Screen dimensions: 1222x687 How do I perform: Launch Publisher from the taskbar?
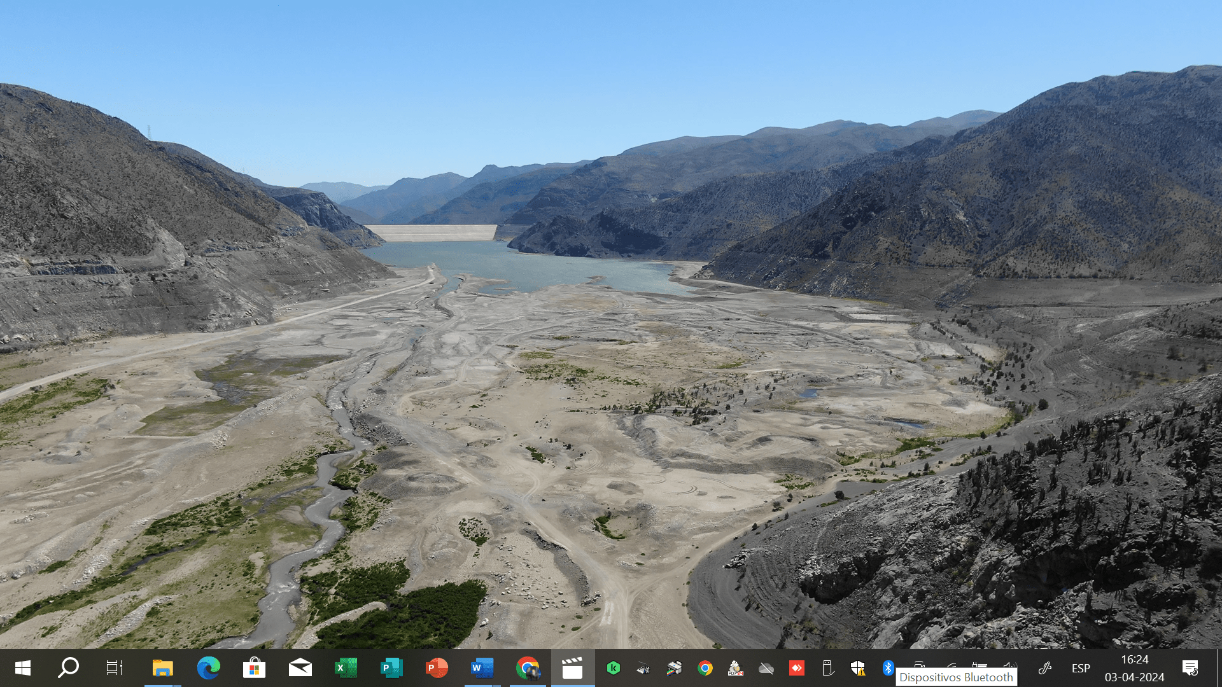(x=391, y=668)
